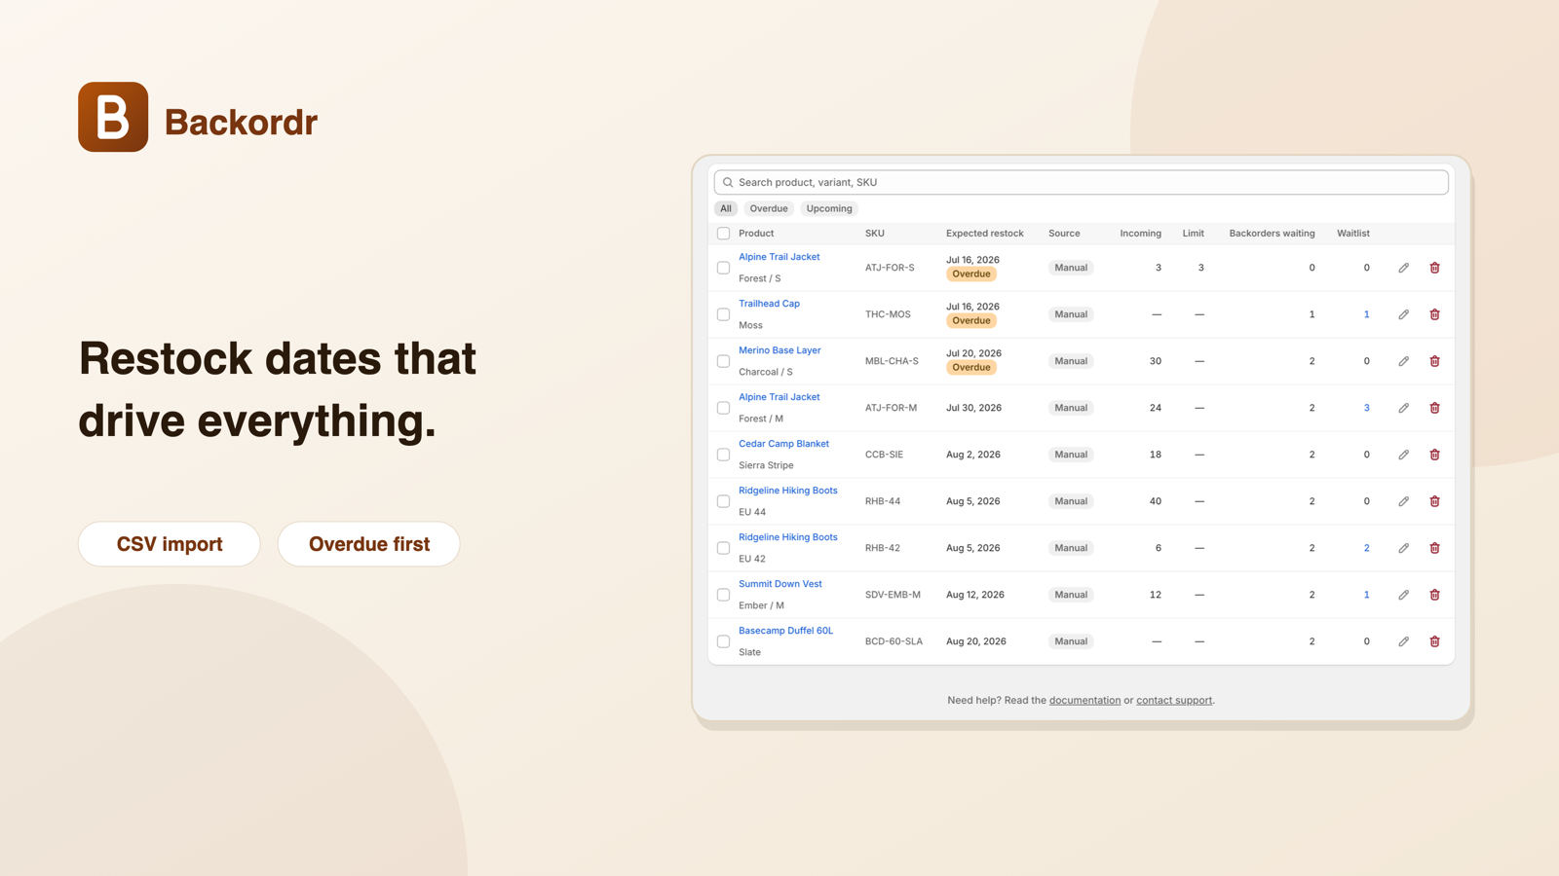The image size is (1559, 876).
Task: Edit Basecamp Duffel 60L with pencil icon
Action: pos(1403,641)
